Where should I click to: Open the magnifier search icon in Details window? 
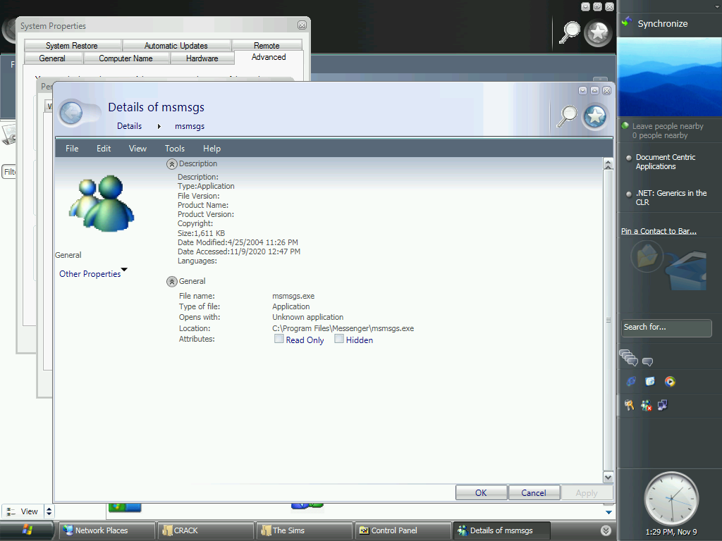pyautogui.click(x=567, y=116)
